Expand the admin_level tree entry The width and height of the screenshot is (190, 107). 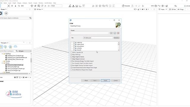[x=72, y=44]
